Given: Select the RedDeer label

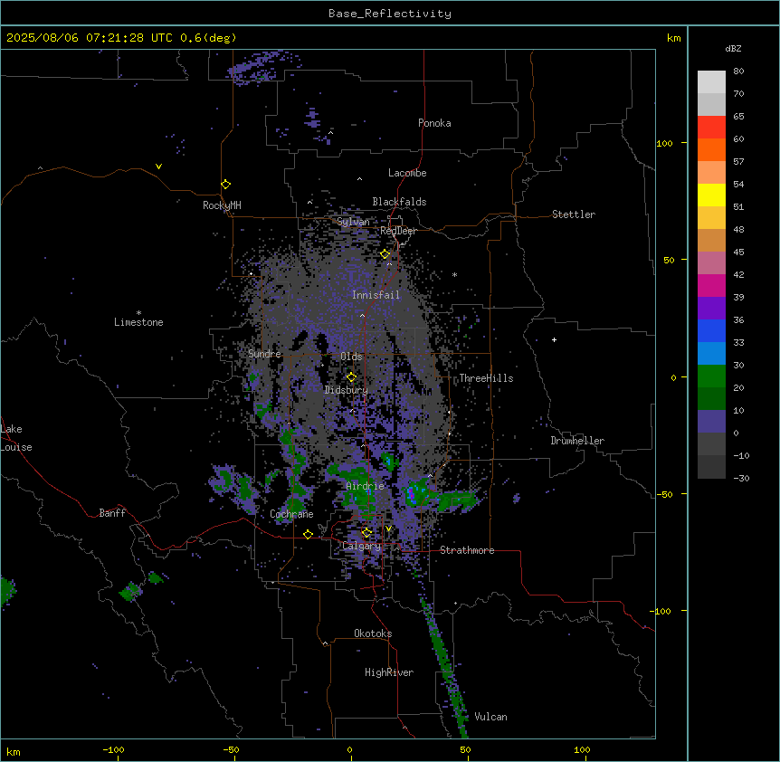Looking at the screenshot, I should pos(398,231).
